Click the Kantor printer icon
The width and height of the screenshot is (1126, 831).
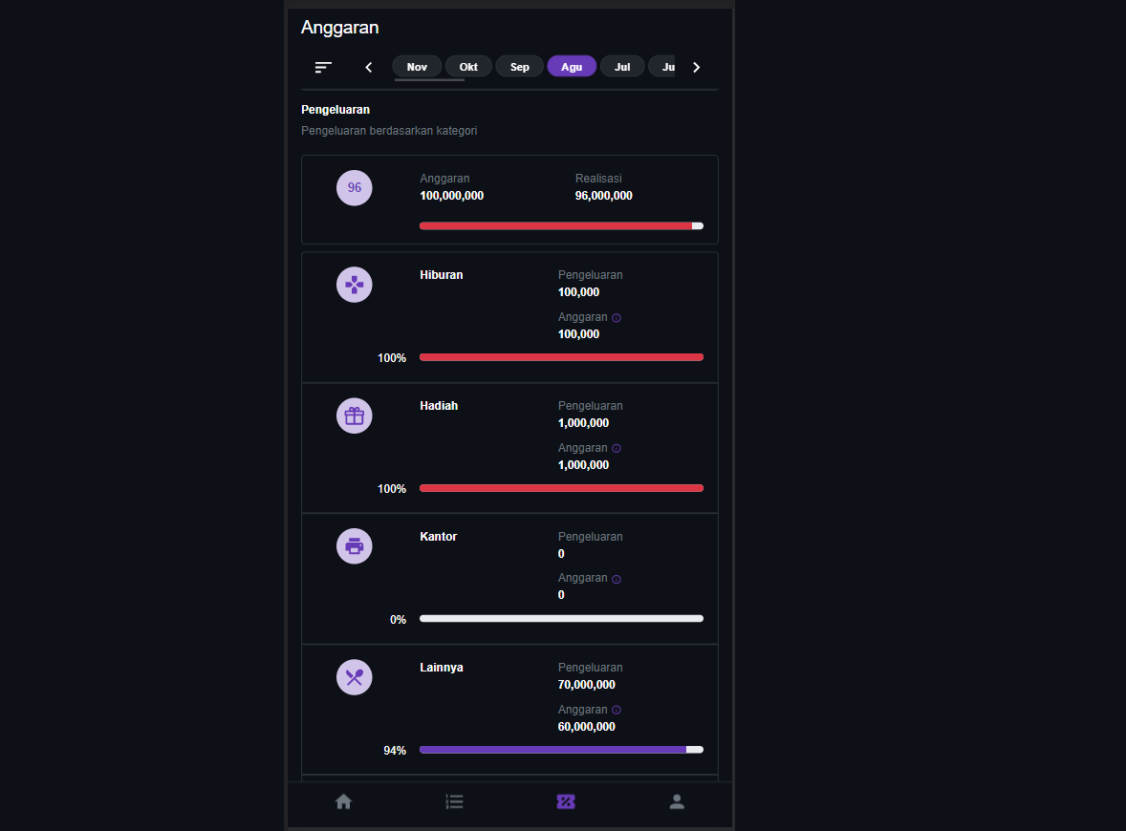tap(355, 546)
